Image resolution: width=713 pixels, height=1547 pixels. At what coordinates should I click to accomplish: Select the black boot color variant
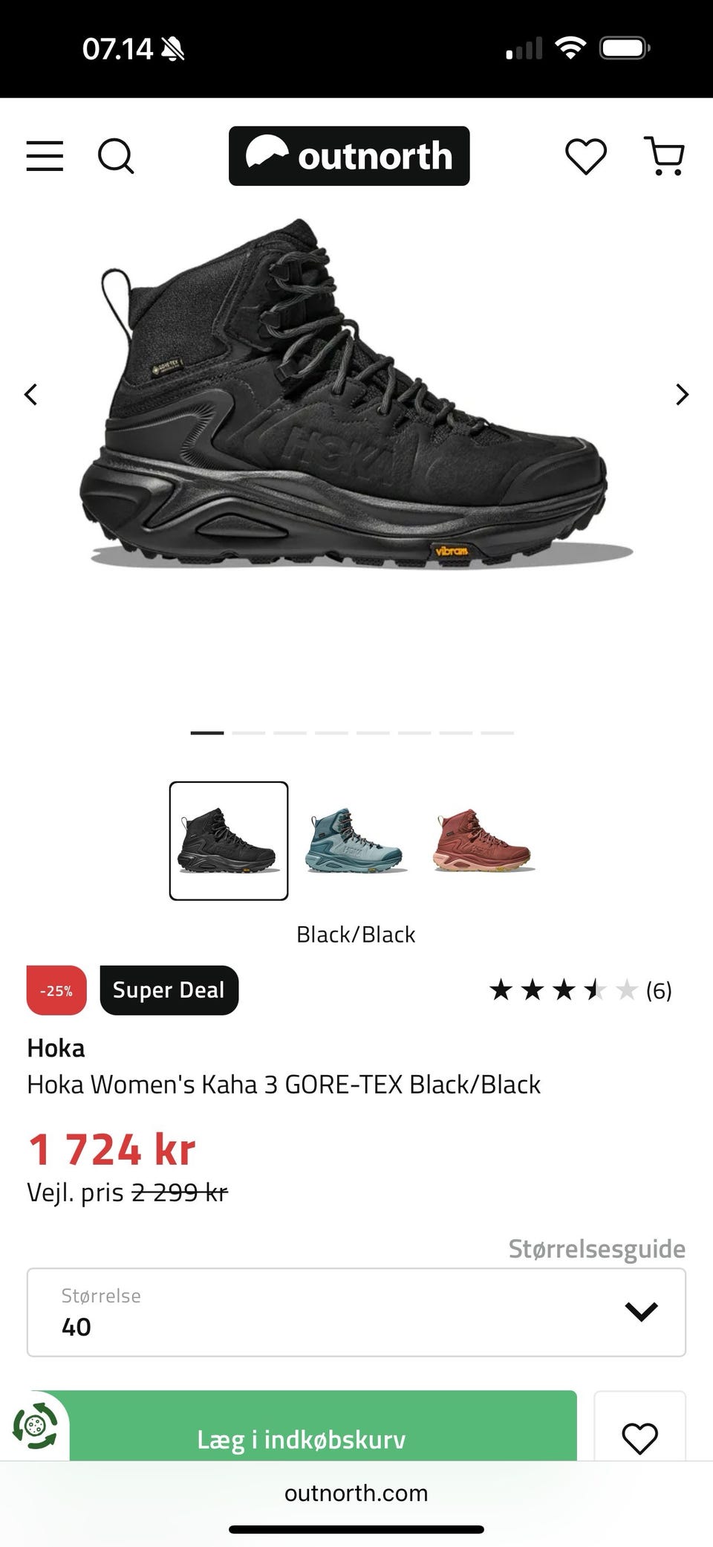pos(229,841)
